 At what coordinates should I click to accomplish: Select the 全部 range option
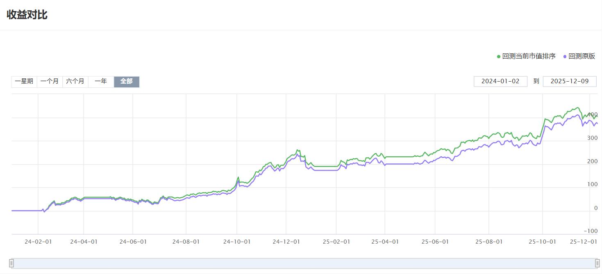click(127, 82)
